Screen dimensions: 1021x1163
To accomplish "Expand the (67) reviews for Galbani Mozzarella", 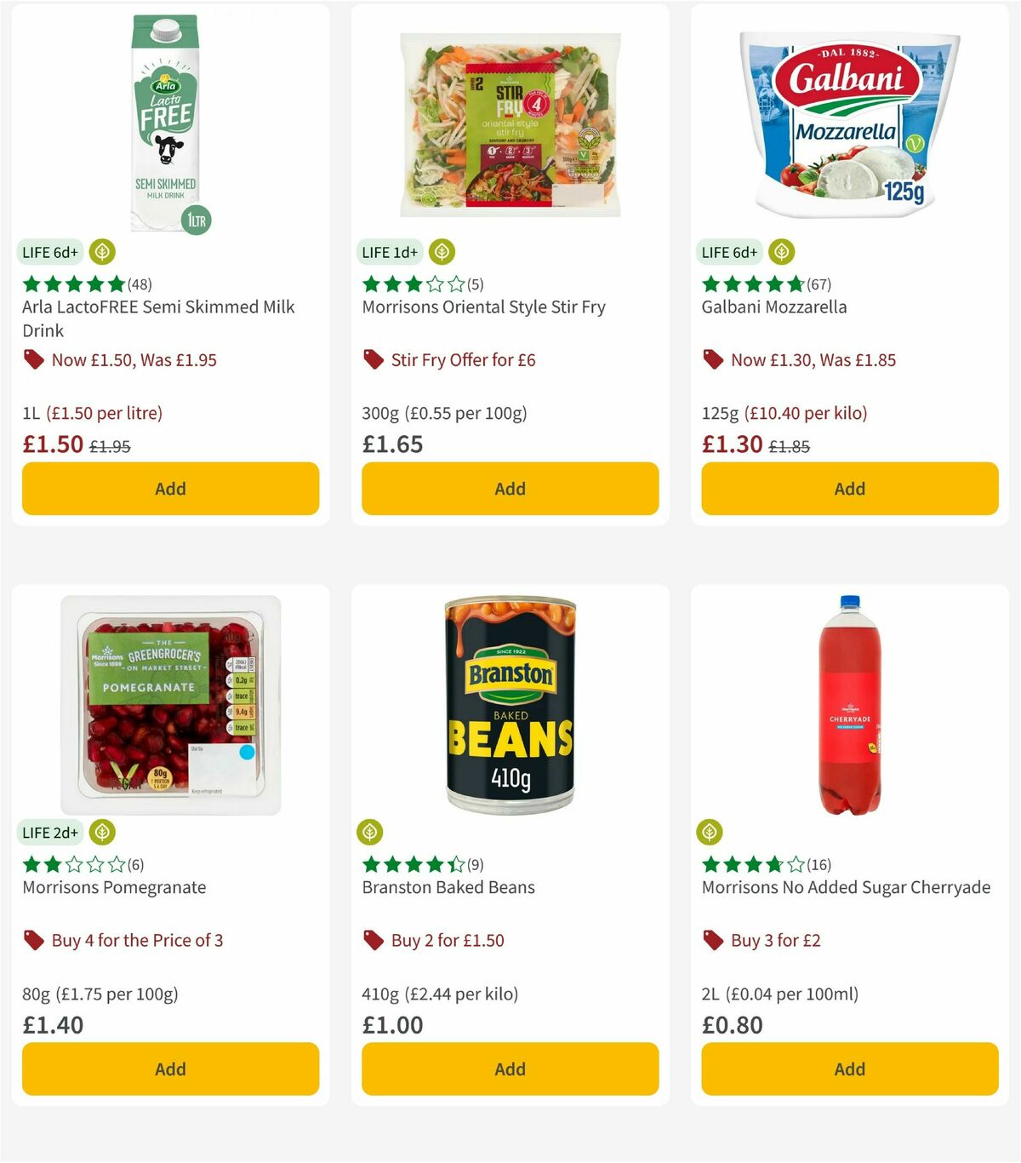I will (819, 284).
